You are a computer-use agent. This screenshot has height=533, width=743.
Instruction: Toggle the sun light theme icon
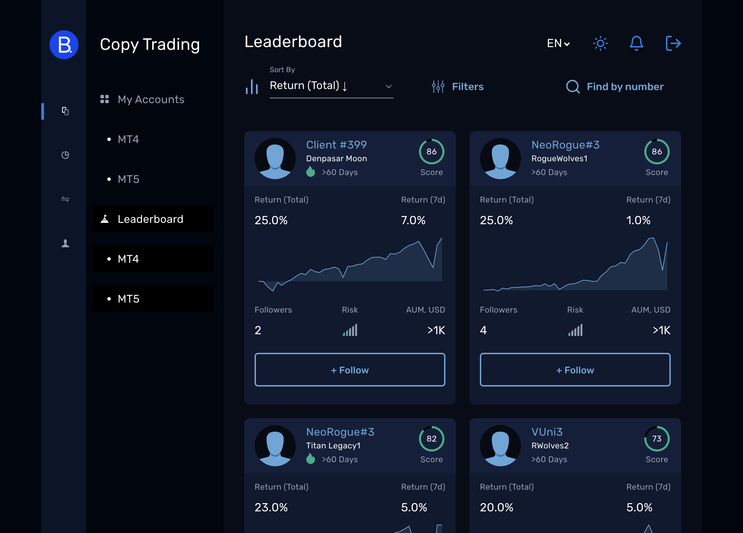(601, 43)
